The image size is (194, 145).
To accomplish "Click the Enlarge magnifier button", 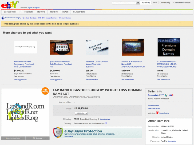I will tap(37, 138).
